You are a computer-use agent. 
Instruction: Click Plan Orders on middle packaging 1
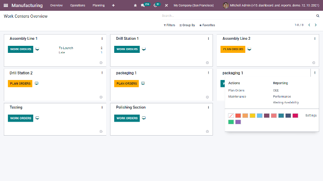(x=126, y=84)
